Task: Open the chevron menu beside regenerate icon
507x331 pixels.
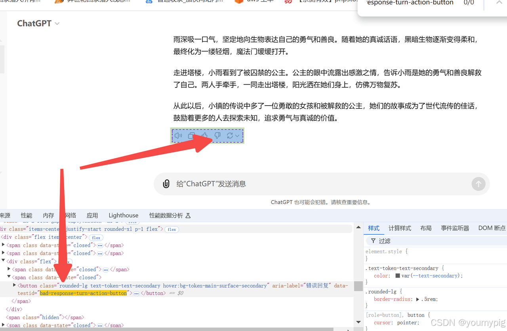Action: tap(237, 136)
